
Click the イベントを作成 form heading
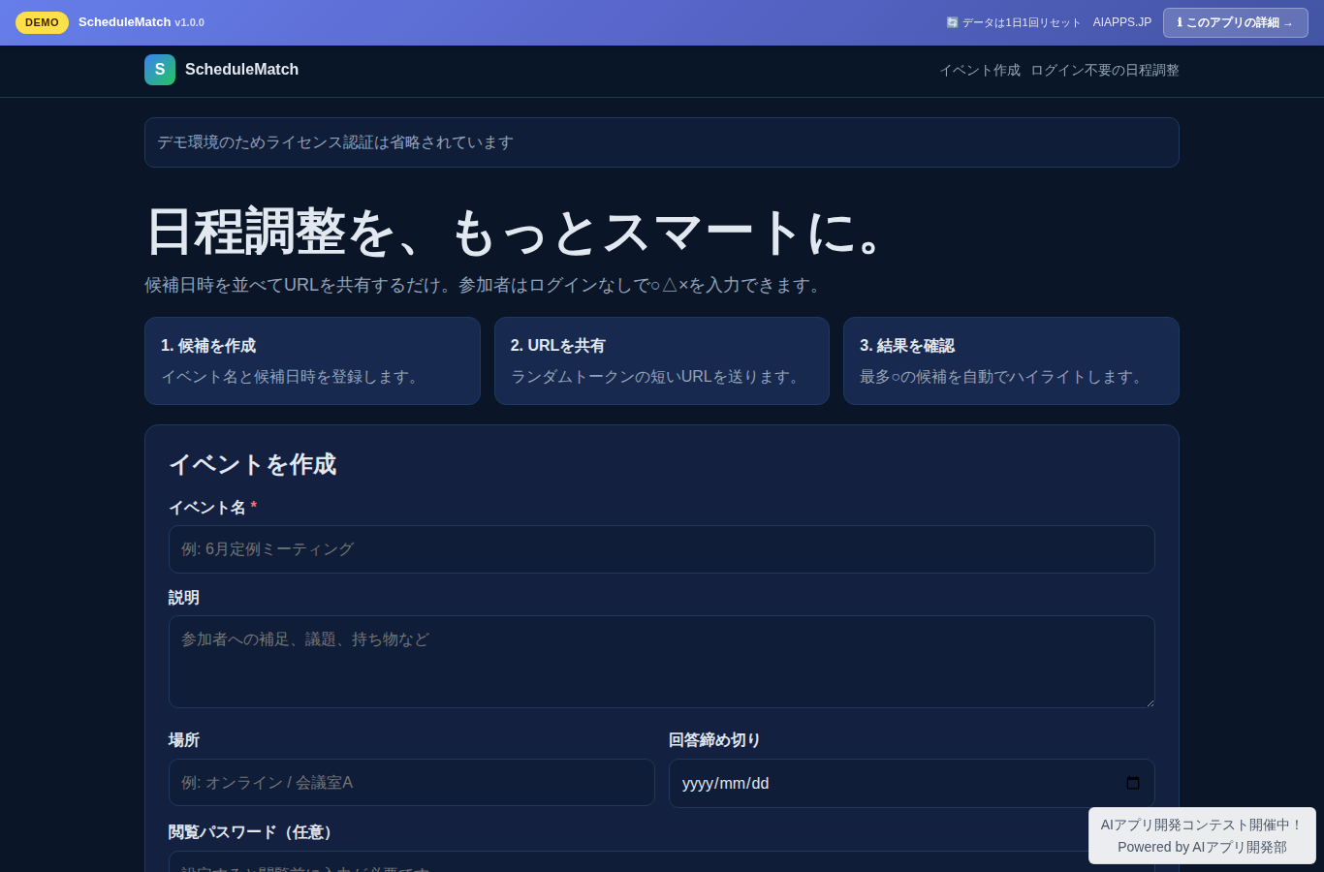pos(252,464)
